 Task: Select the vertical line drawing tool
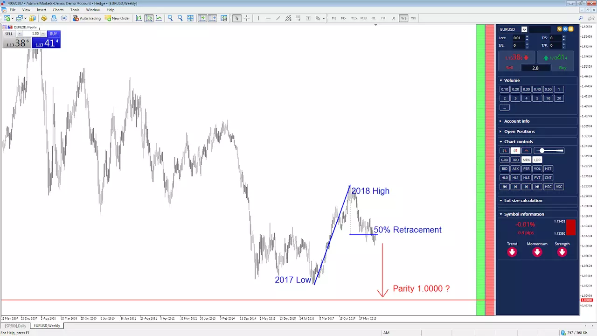pos(258,18)
